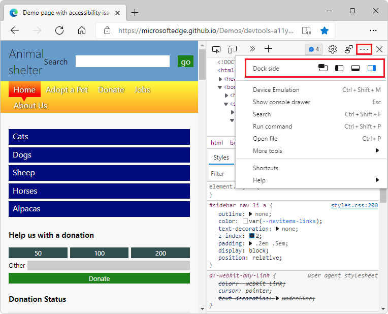Image resolution: width=388 pixels, height=314 pixels.
Task: Dock DevTools to the bottom
Action: tap(355, 68)
